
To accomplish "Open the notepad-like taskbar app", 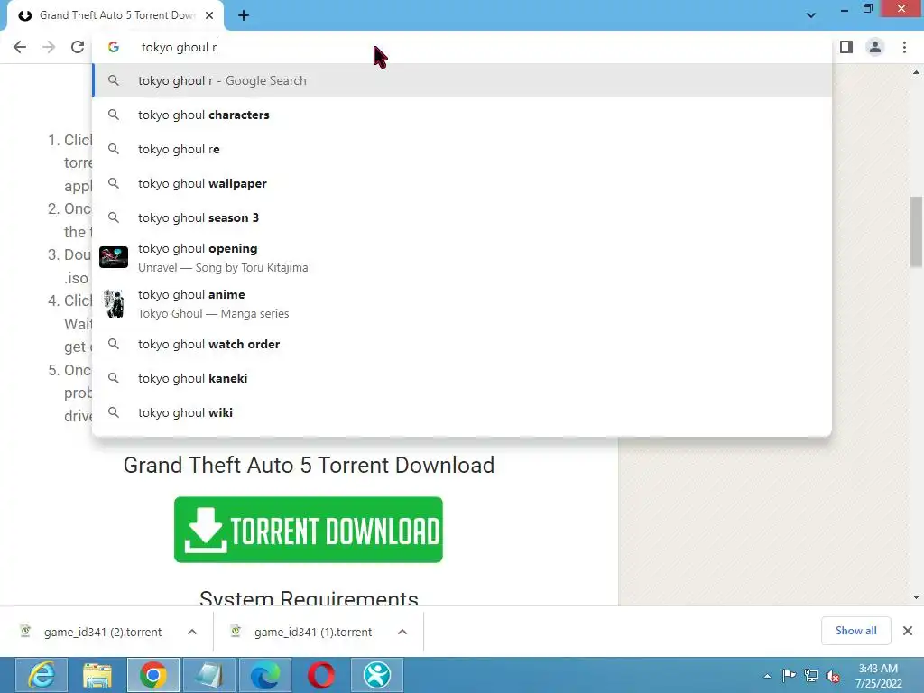I will pyautogui.click(x=209, y=675).
